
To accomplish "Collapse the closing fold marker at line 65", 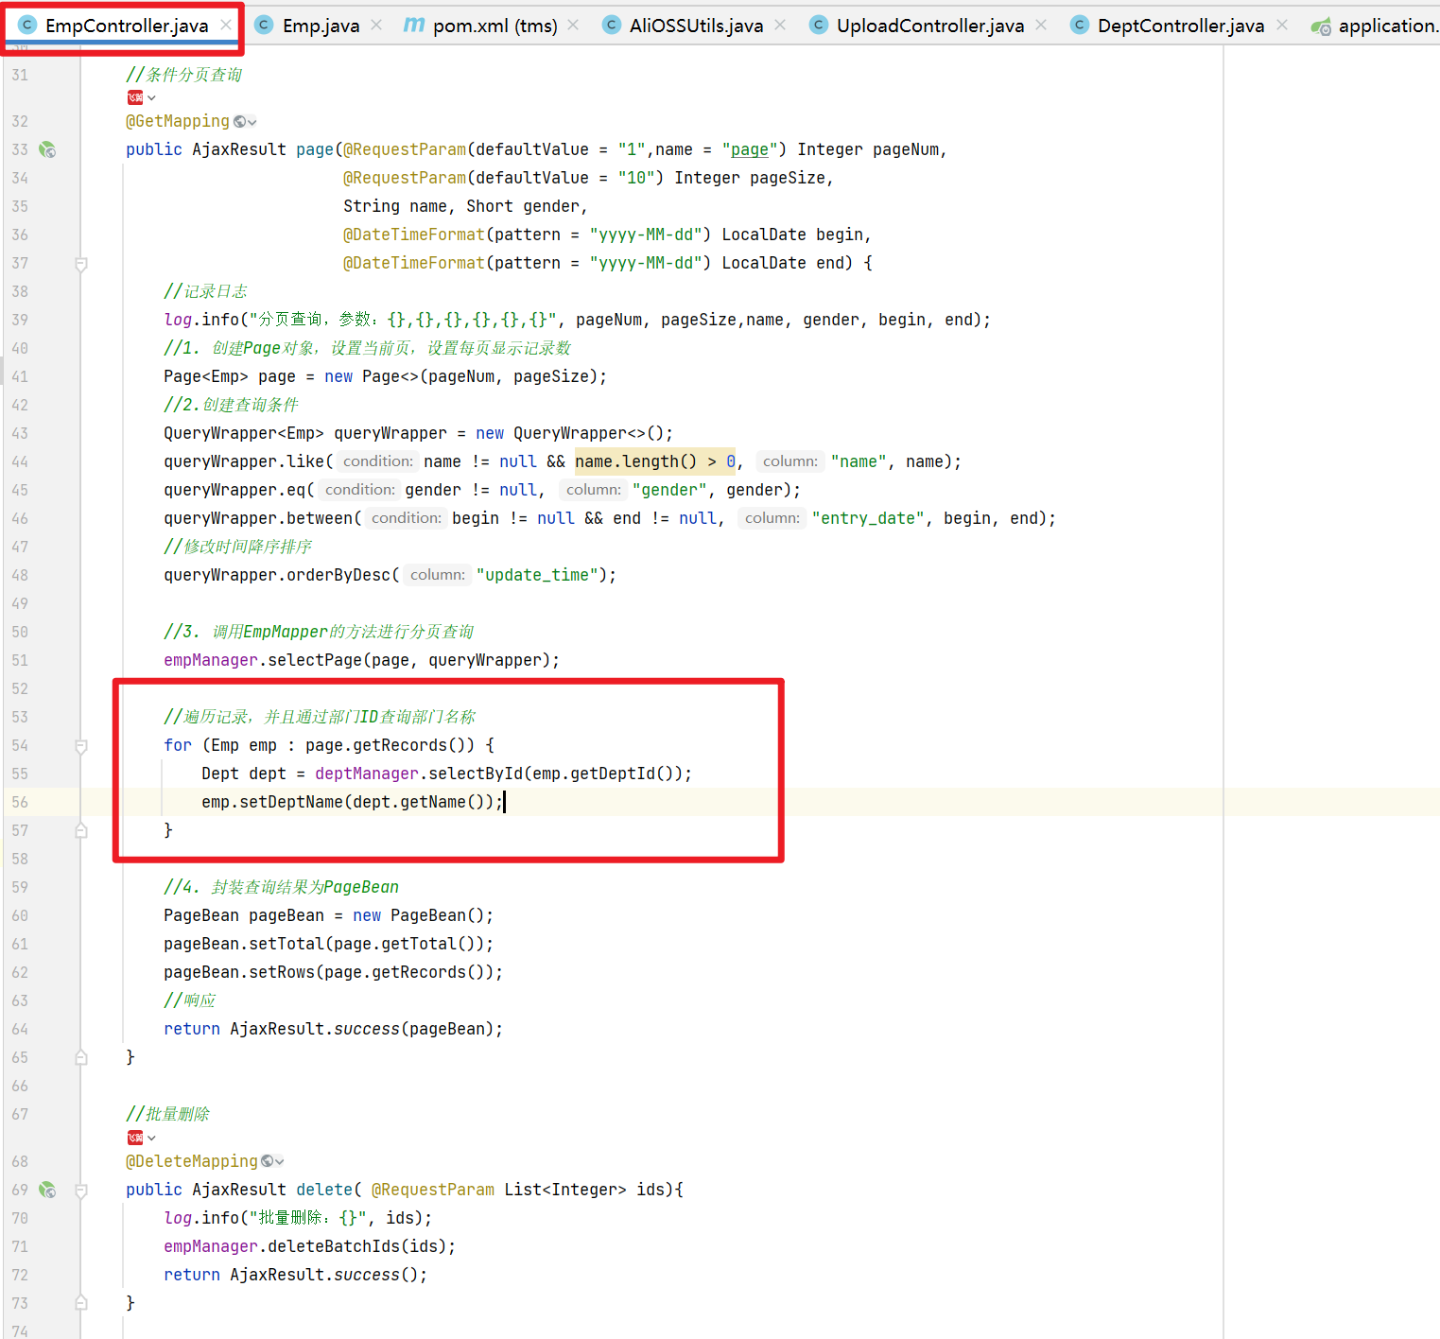I will tap(81, 1057).
